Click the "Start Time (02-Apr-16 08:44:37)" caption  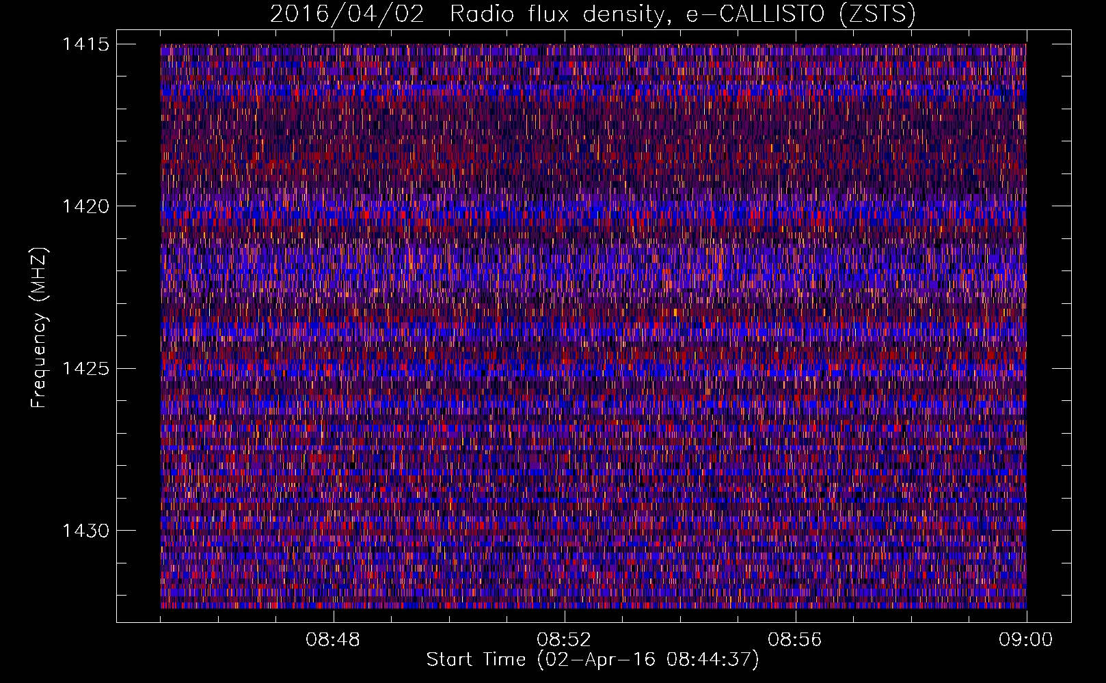coord(593,660)
